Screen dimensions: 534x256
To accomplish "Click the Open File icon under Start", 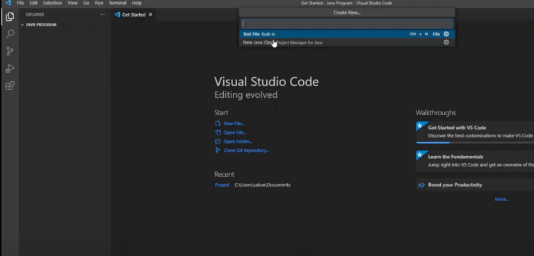I will (218, 133).
